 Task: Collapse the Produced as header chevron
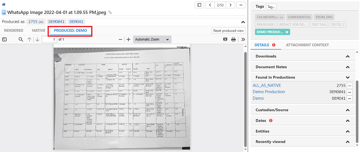(243, 22)
